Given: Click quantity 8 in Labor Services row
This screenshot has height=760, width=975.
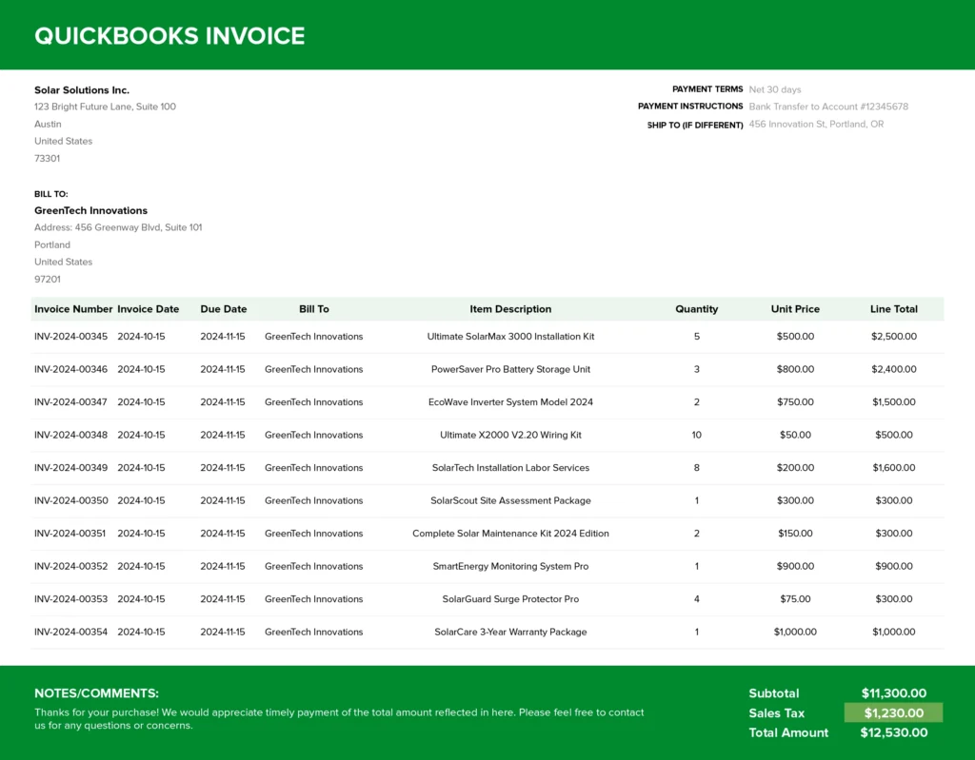Looking at the screenshot, I should (x=696, y=468).
